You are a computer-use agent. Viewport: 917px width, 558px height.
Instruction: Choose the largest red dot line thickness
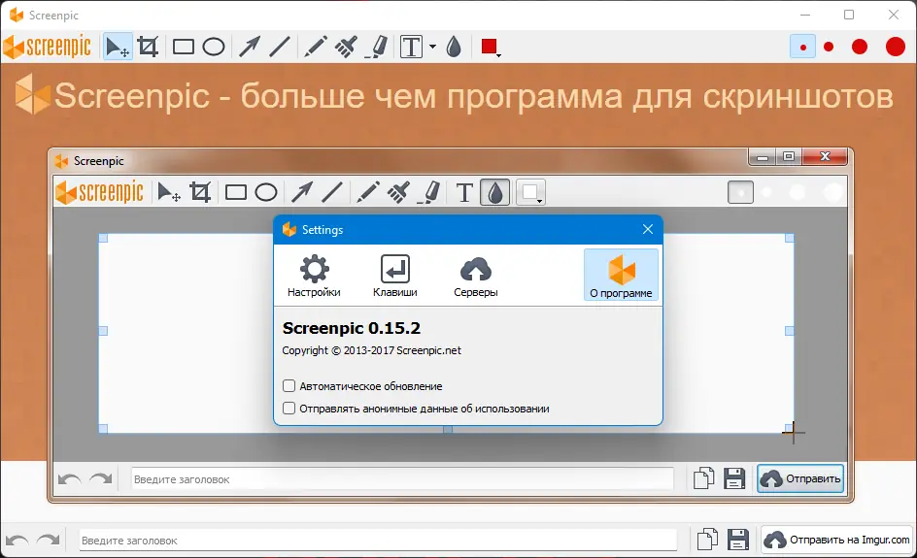pyautogui.click(x=896, y=47)
